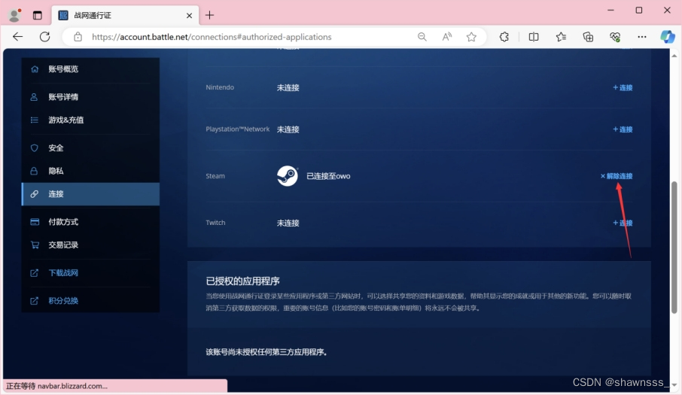Viewport: 682px width, 395px height.
Task: Follow the 下载战网 link
Action: click(63, 273)
